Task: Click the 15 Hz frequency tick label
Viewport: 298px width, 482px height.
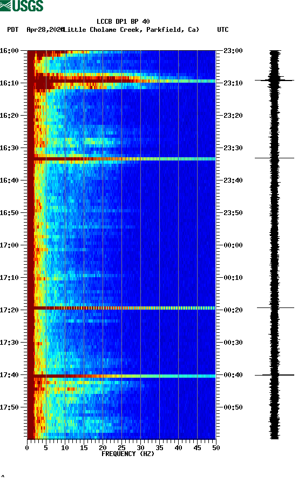Action: [x=84, y=448]
